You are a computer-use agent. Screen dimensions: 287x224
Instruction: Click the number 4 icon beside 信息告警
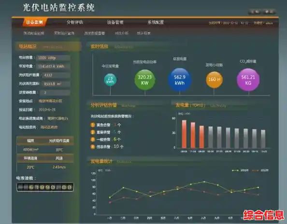(93, 146)
